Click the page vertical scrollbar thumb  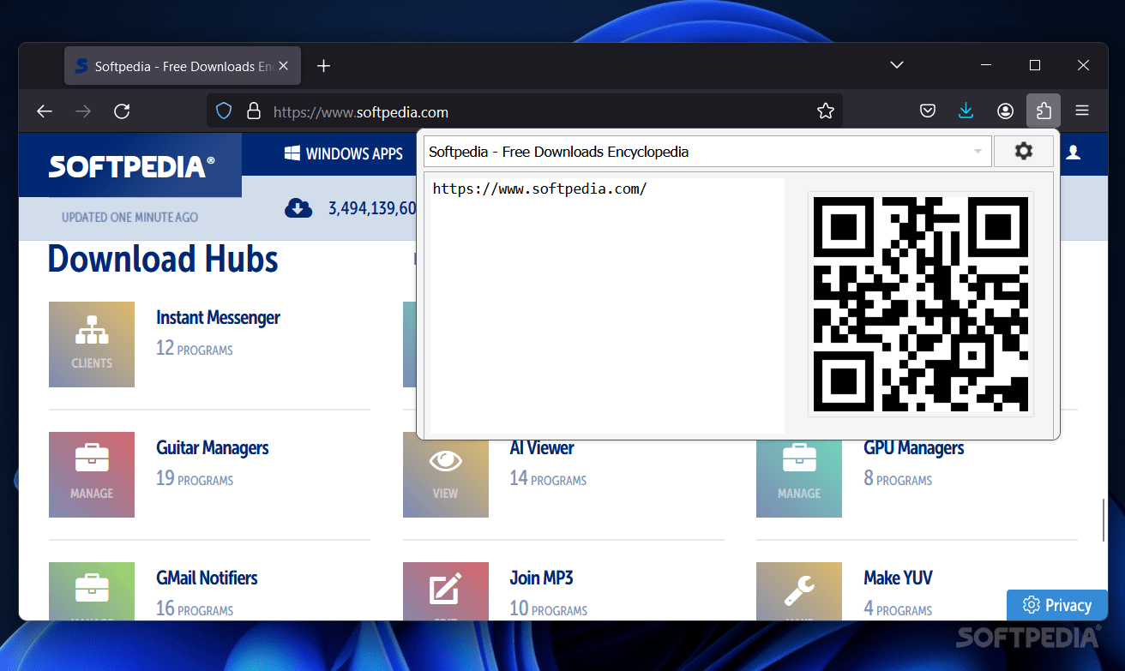click(x=1104, y=519)
